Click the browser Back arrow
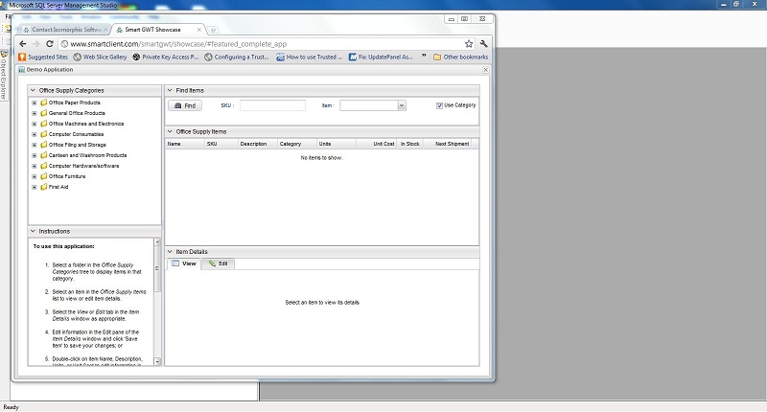Viewport: 767px width, 412px height. (23, 44)
